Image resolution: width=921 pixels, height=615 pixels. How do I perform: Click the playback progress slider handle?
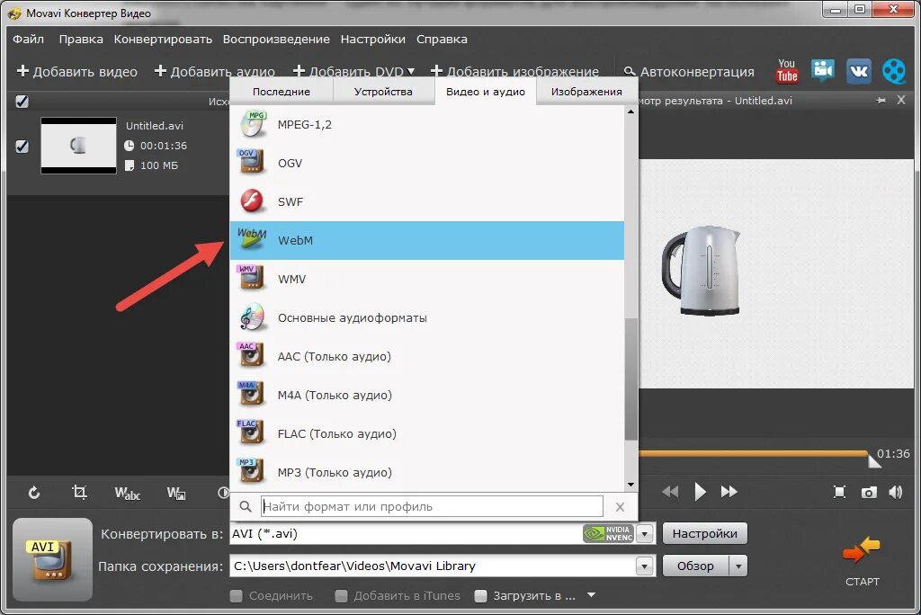click(873, 461)
